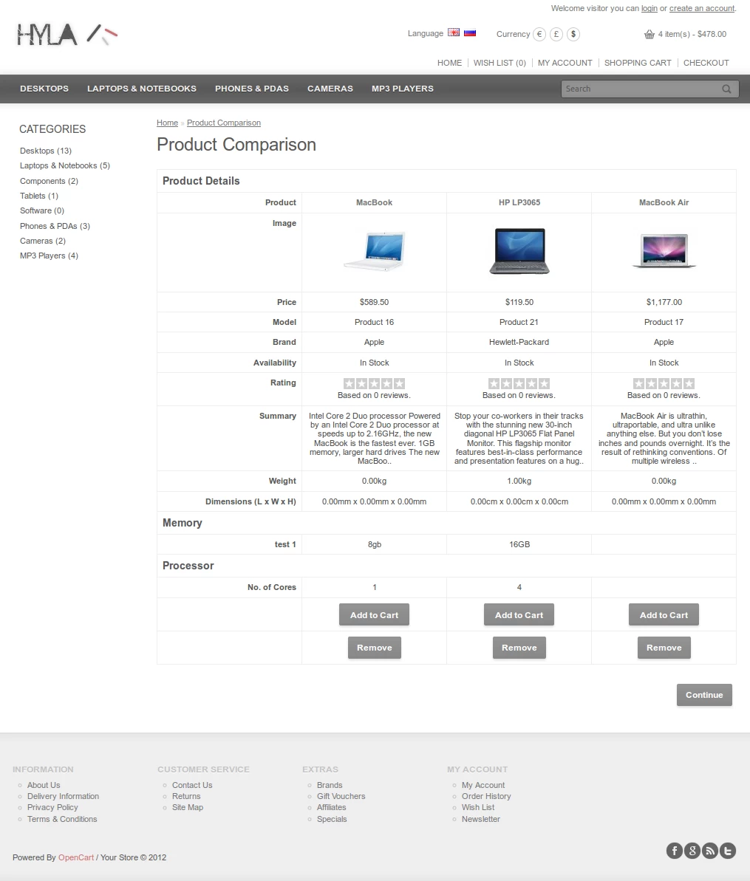The image size is (750, 881).
Task: Remove HP LP3065 from comparison
Action: point(519,648)
